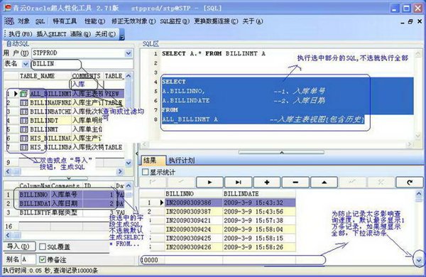The width and height of the screenshot is (426, 277).
Task: Collapse the table list with the down chevron splitter
Action: 68,178
